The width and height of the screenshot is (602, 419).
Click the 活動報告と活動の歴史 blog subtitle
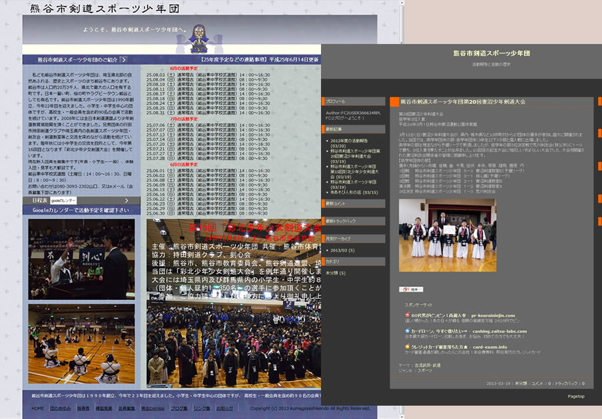click(491, 65)
